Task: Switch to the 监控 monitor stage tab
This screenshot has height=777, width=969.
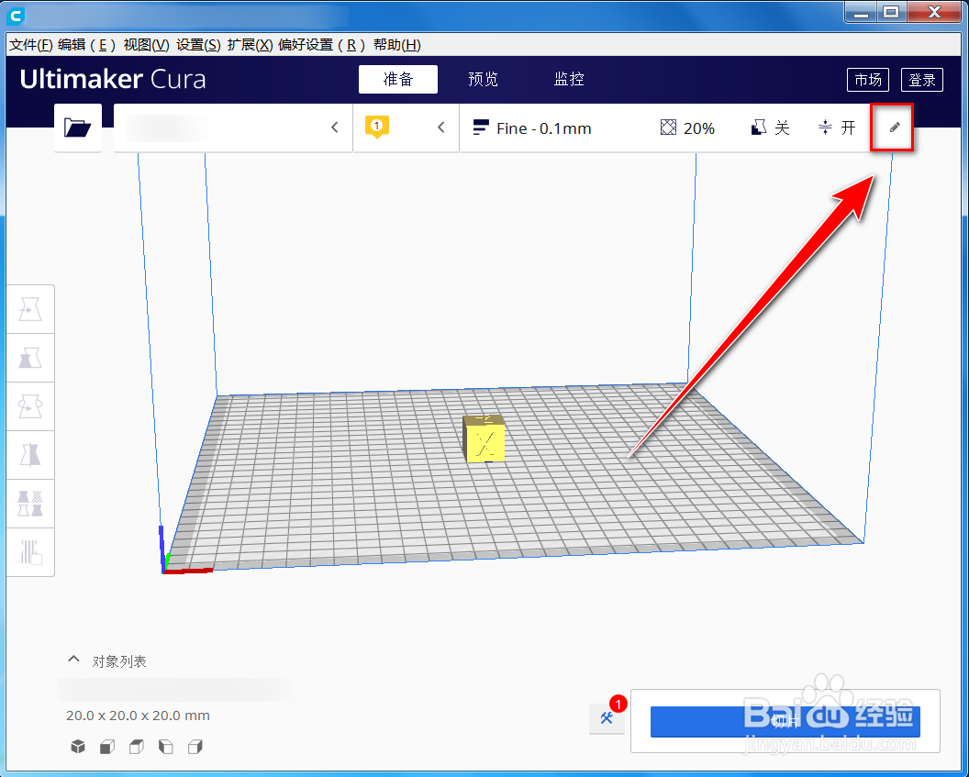Action: (569, 79)
